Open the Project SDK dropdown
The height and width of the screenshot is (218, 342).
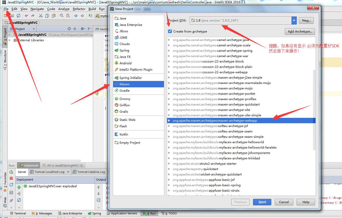pyautogui.click(x=294, y=20)
